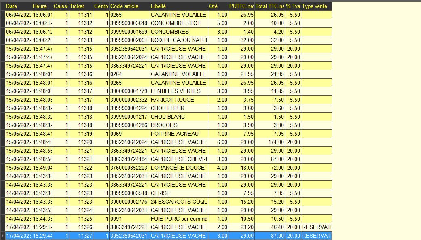The width and height of the screenshot is (421, 240).
Task: Click the % Tva column header
Action: 293,6
